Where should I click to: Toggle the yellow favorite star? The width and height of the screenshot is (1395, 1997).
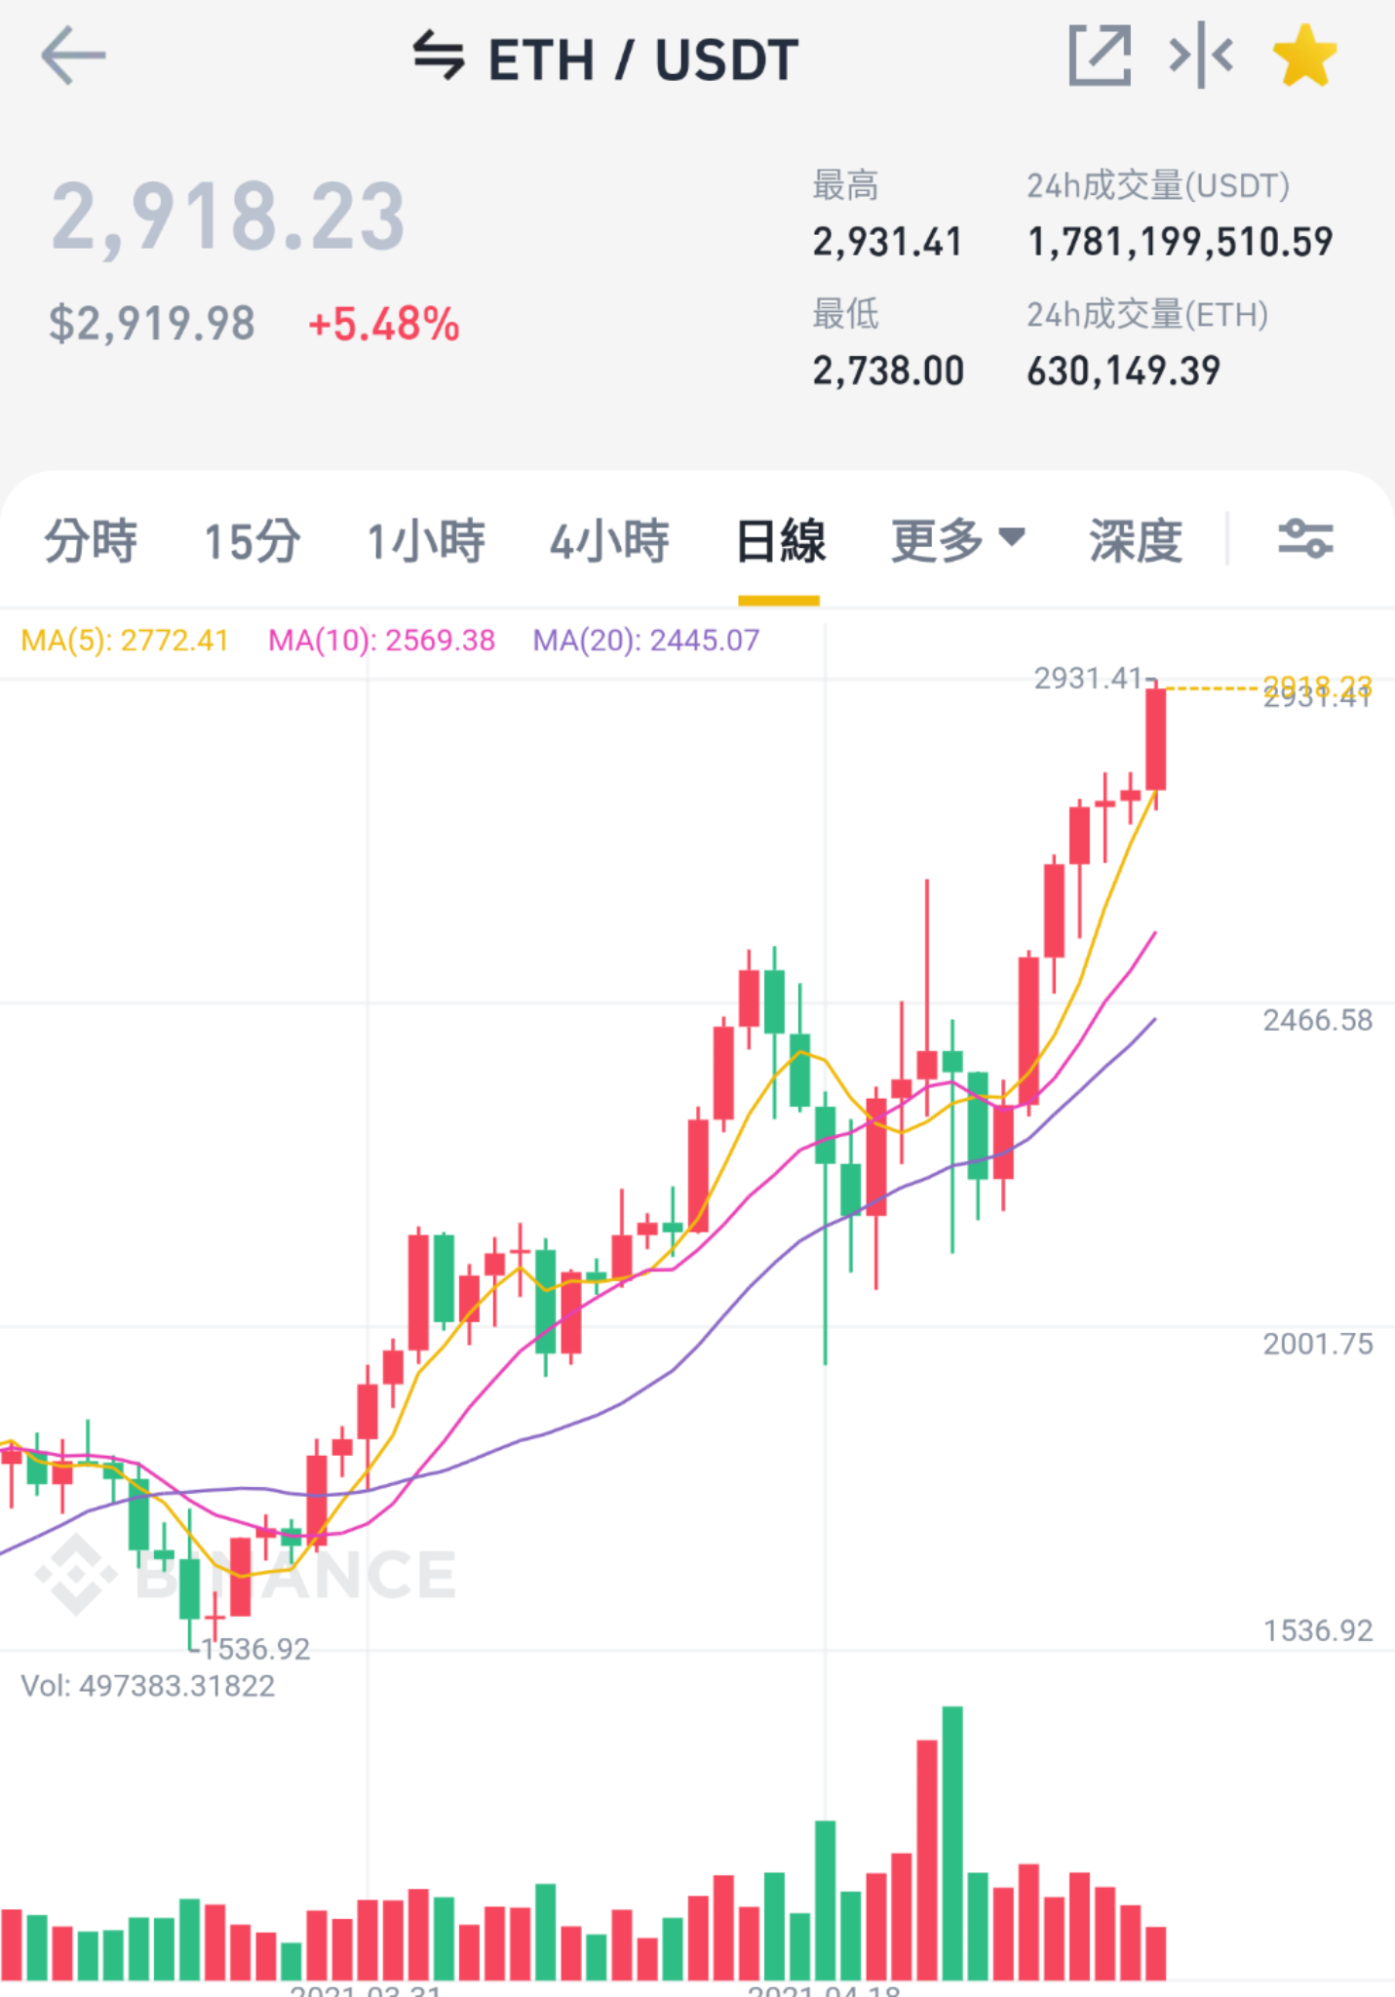[x=1305, y=56]
